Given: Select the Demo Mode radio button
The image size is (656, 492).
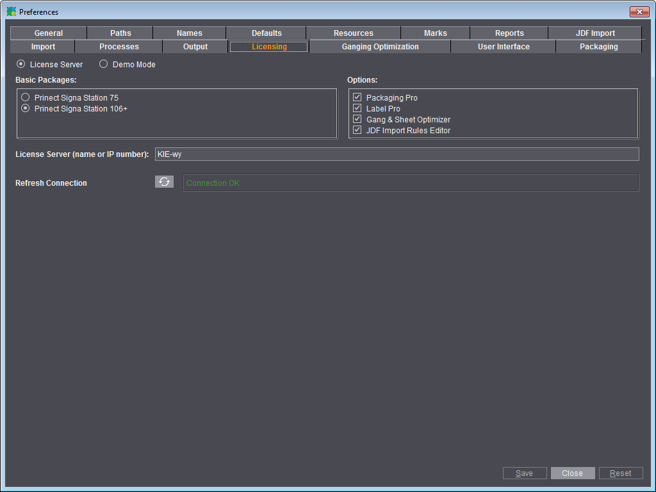Looking at the screenshot, I should click(x=103, y=64).
